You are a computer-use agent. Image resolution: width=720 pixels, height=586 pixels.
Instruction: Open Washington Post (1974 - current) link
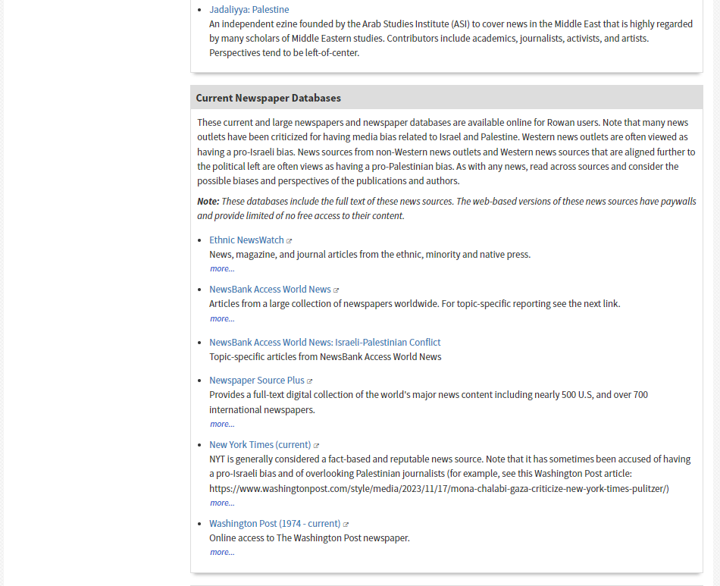[274, 524]
